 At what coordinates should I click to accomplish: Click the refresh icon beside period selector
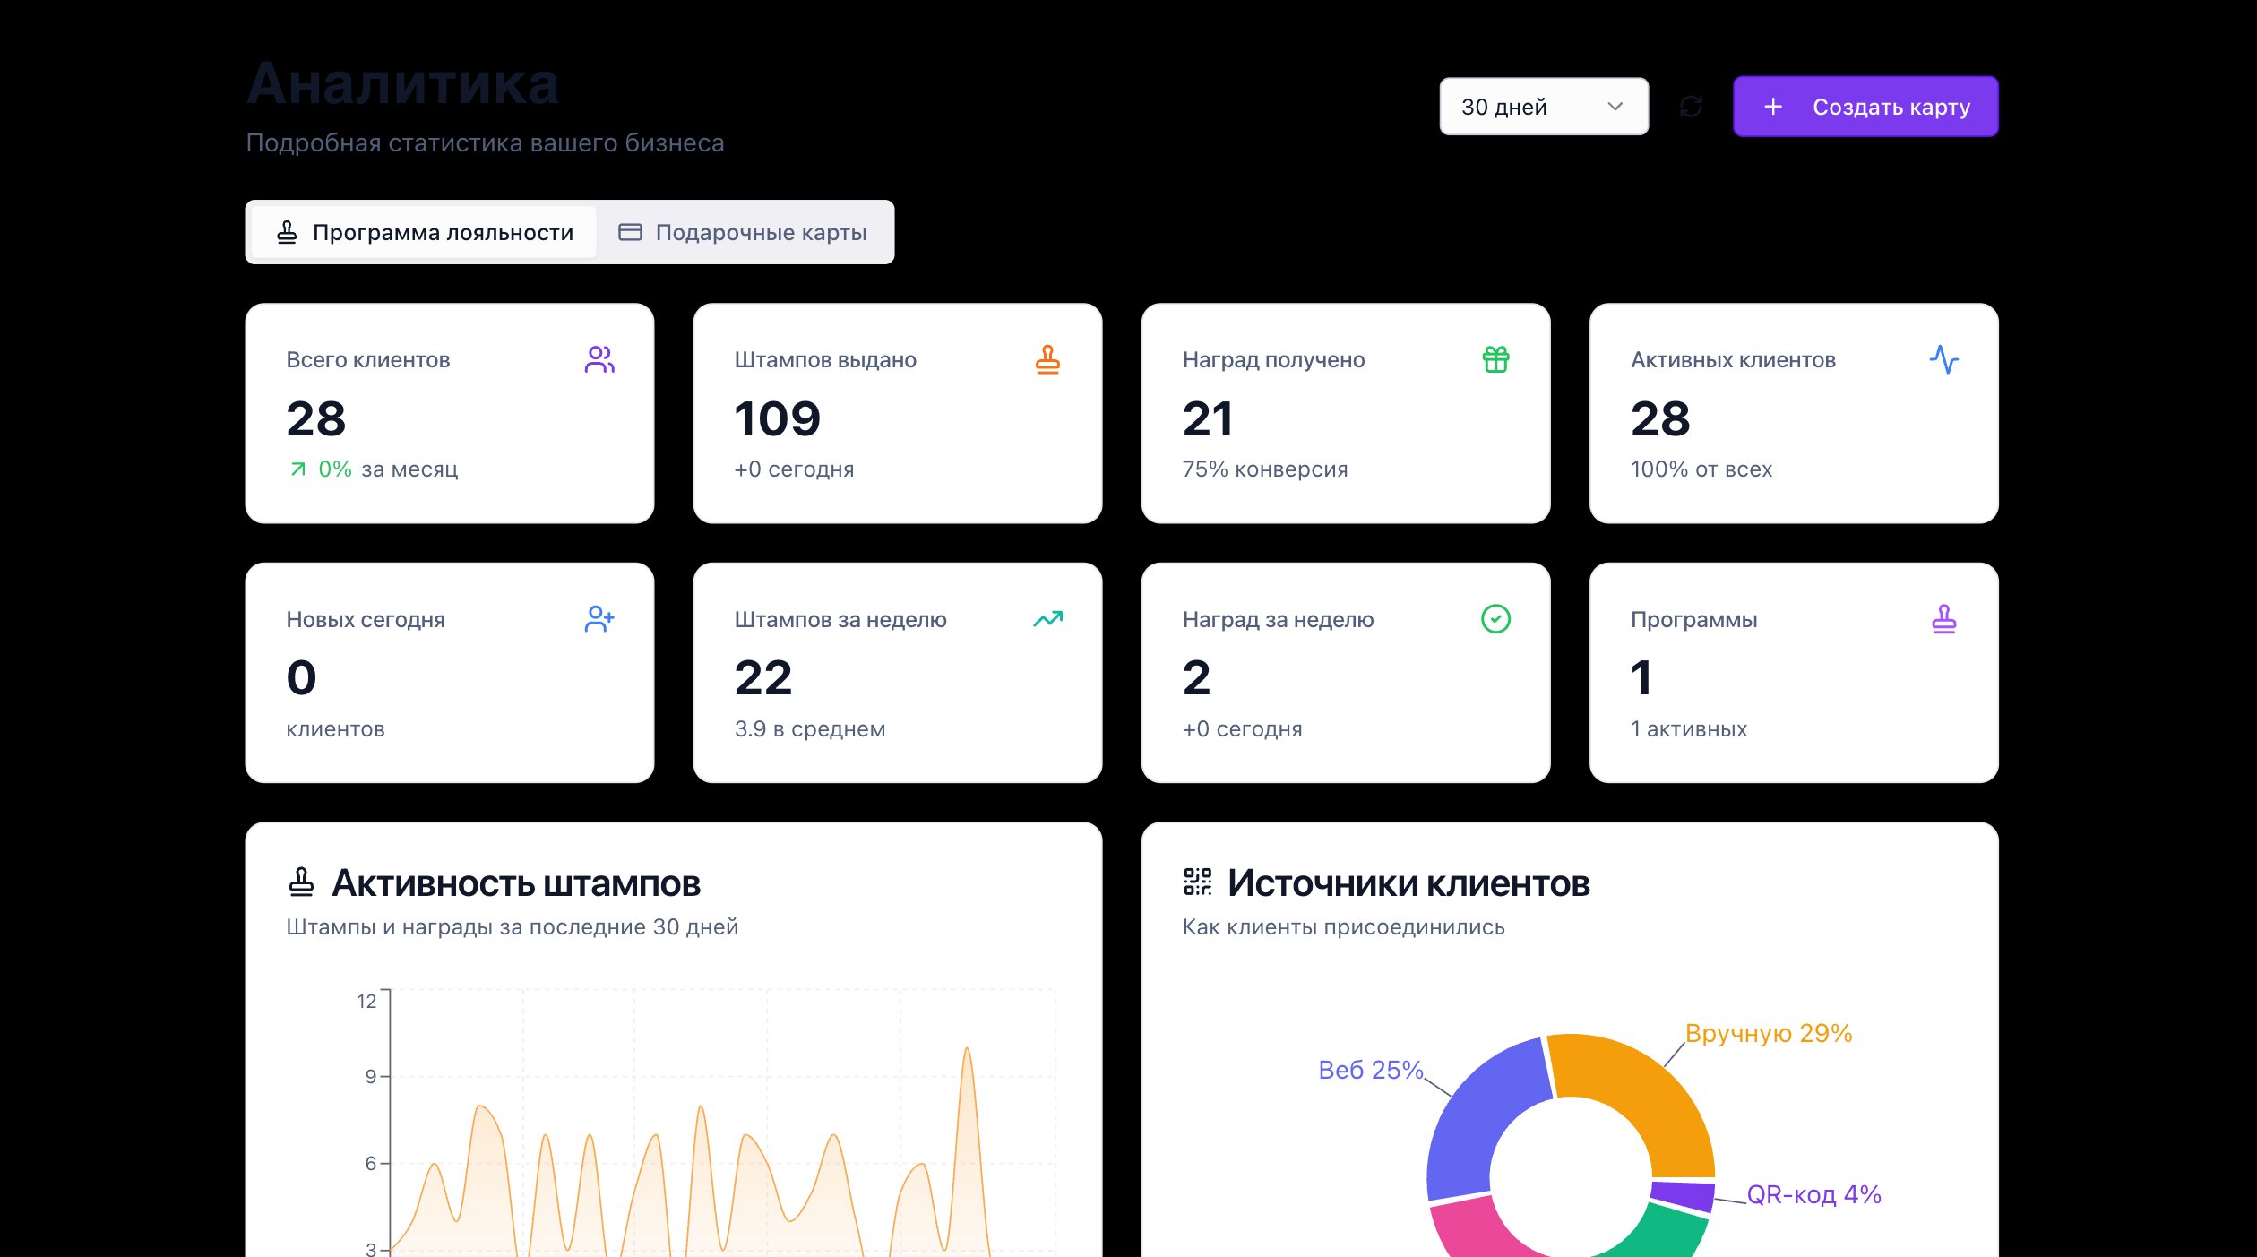(1691, 107)
